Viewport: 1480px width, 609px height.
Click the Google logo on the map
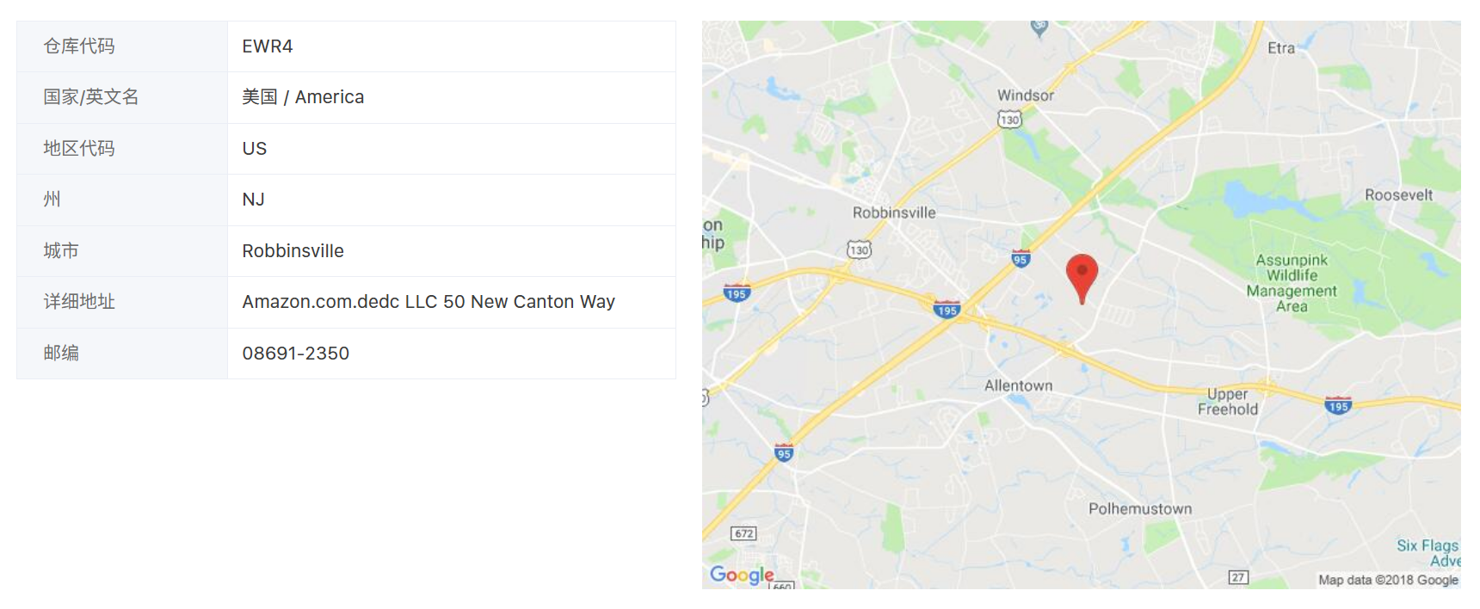point(742,575)
